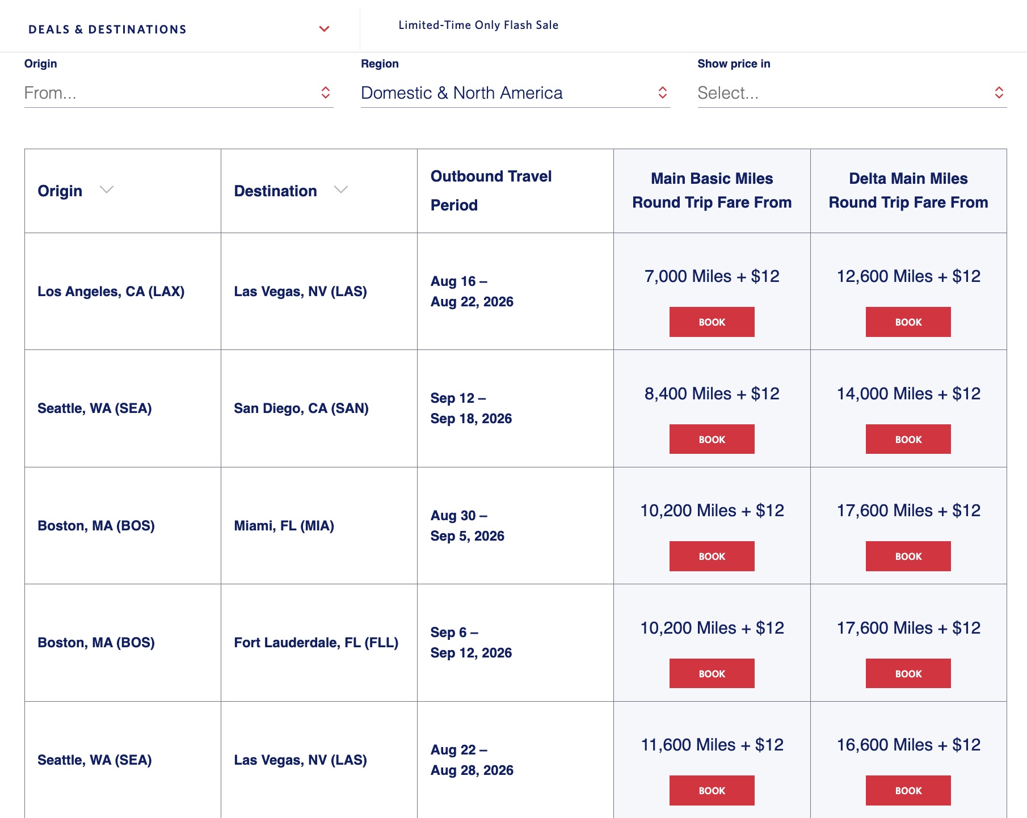The image size is (1027, 818).
Task: Click the Deals & Destinations heading text
Action: click(107, 29)
